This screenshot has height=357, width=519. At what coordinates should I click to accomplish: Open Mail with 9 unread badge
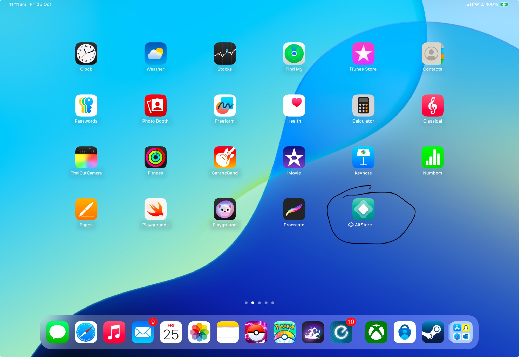(142, 332)
